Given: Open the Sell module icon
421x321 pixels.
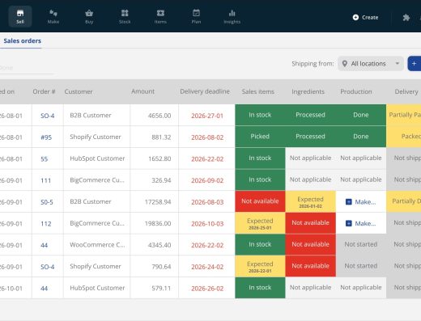Looking at the screenshot, I should (20, 16).
